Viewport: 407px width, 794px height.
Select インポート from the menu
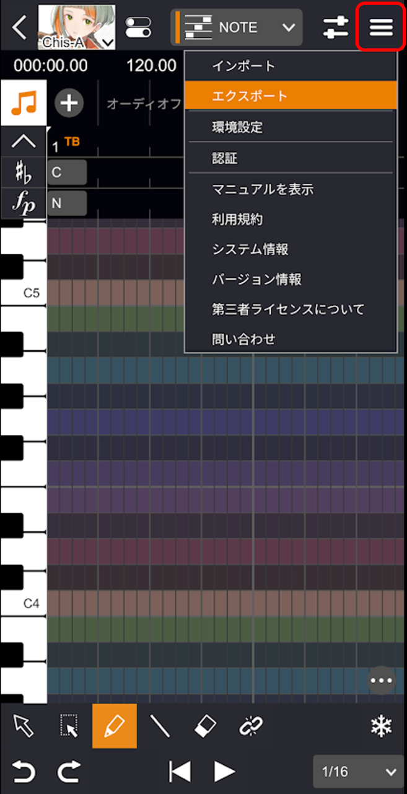(x=291, y=66)
